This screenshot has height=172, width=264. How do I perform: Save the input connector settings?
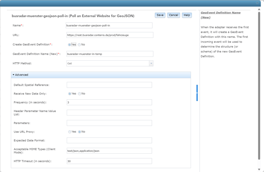[160, 15]
